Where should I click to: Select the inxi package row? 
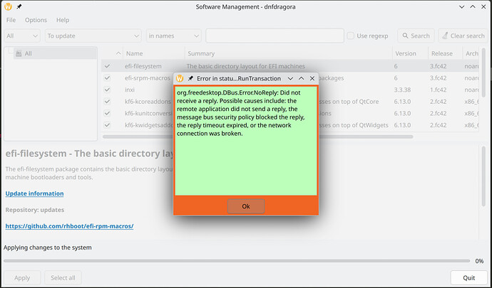pyautogui.click(x=290, y=90)
